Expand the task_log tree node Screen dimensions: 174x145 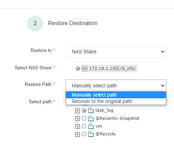click(77, 111)
